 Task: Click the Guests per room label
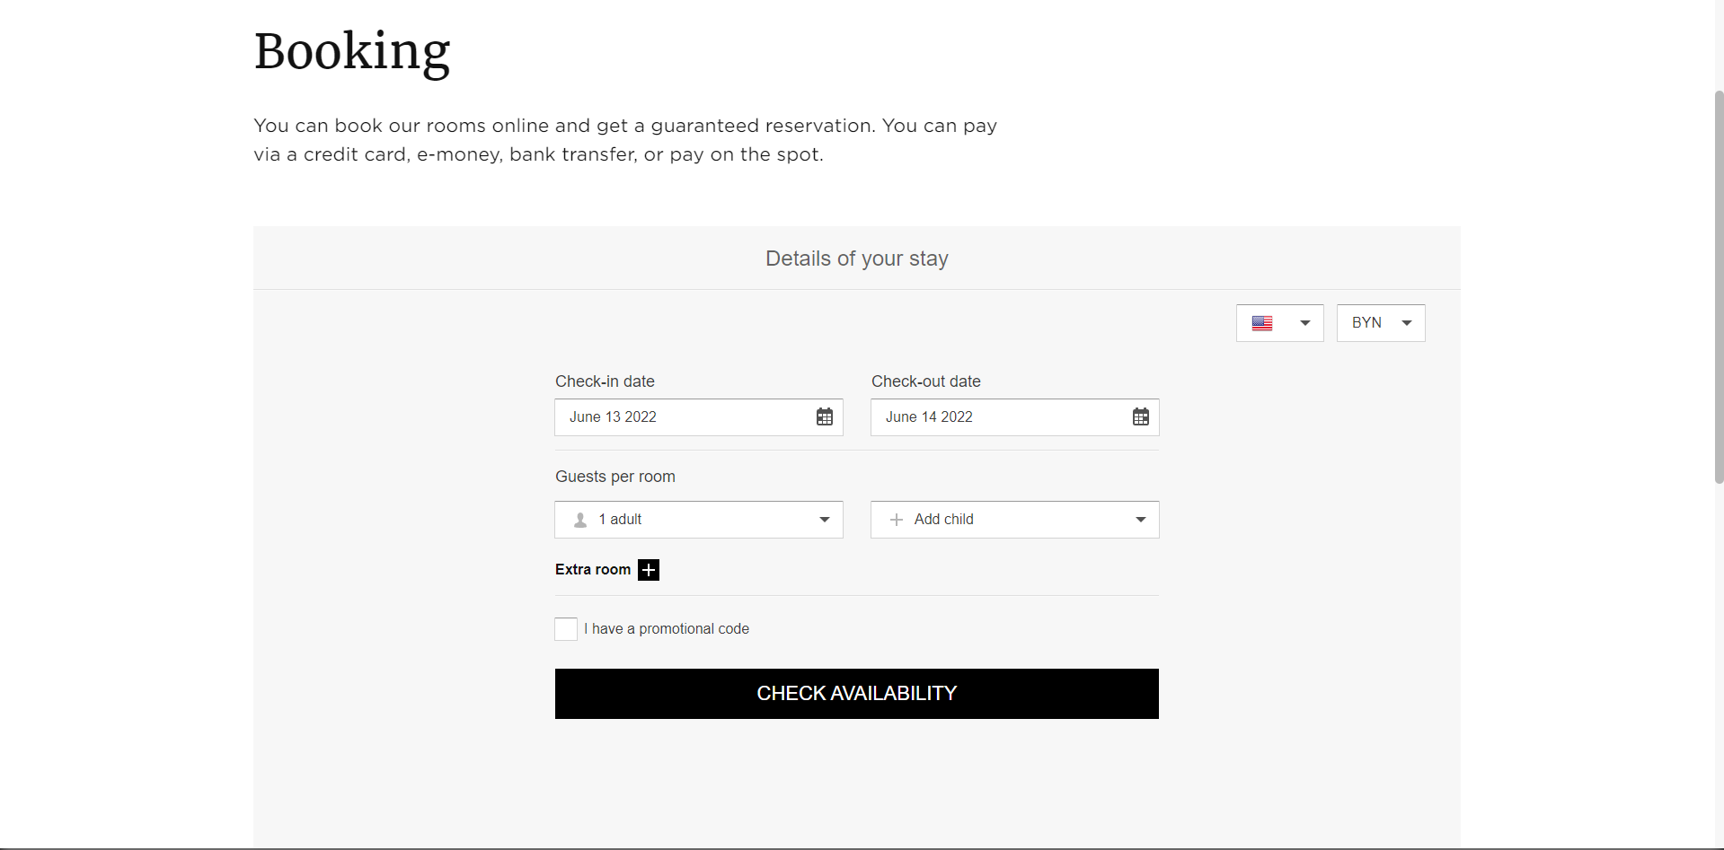pyautogui.click(x=615, y=477)
